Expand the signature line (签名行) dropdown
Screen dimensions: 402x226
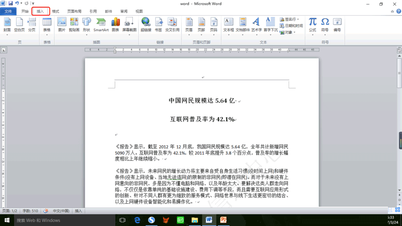pos(298,19)
